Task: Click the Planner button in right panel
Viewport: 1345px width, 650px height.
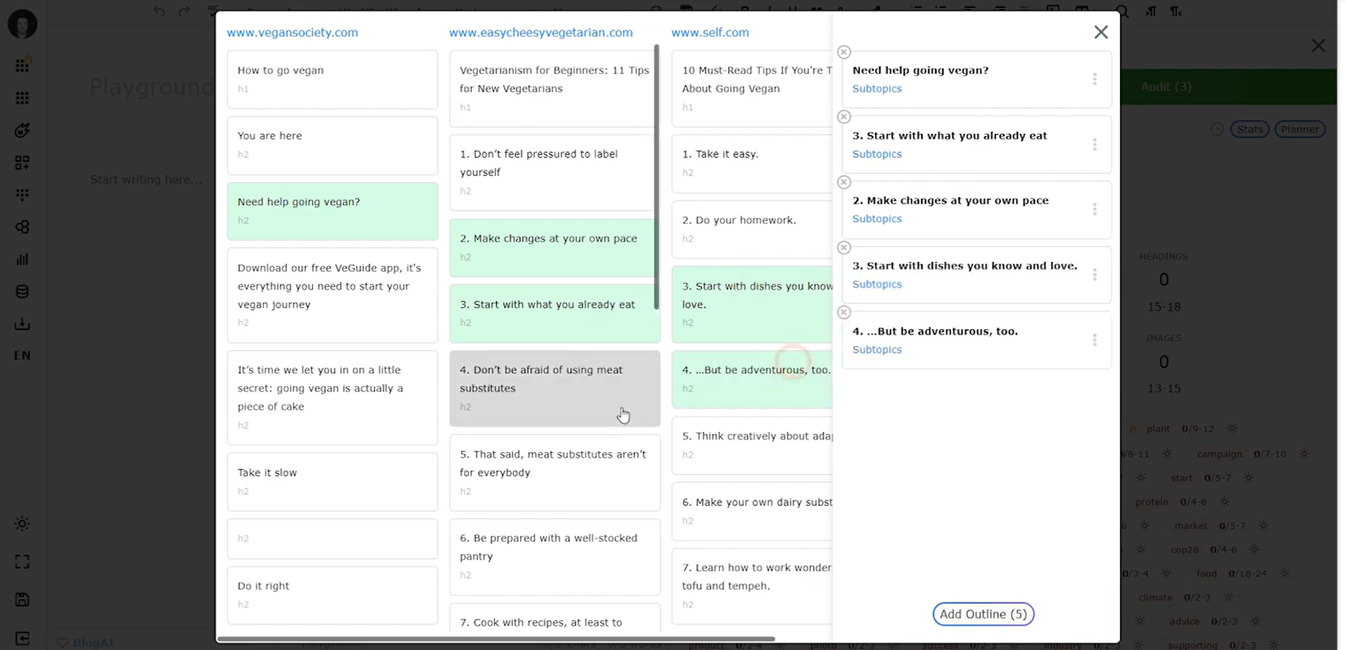Action: click(x=1300, y=130)
